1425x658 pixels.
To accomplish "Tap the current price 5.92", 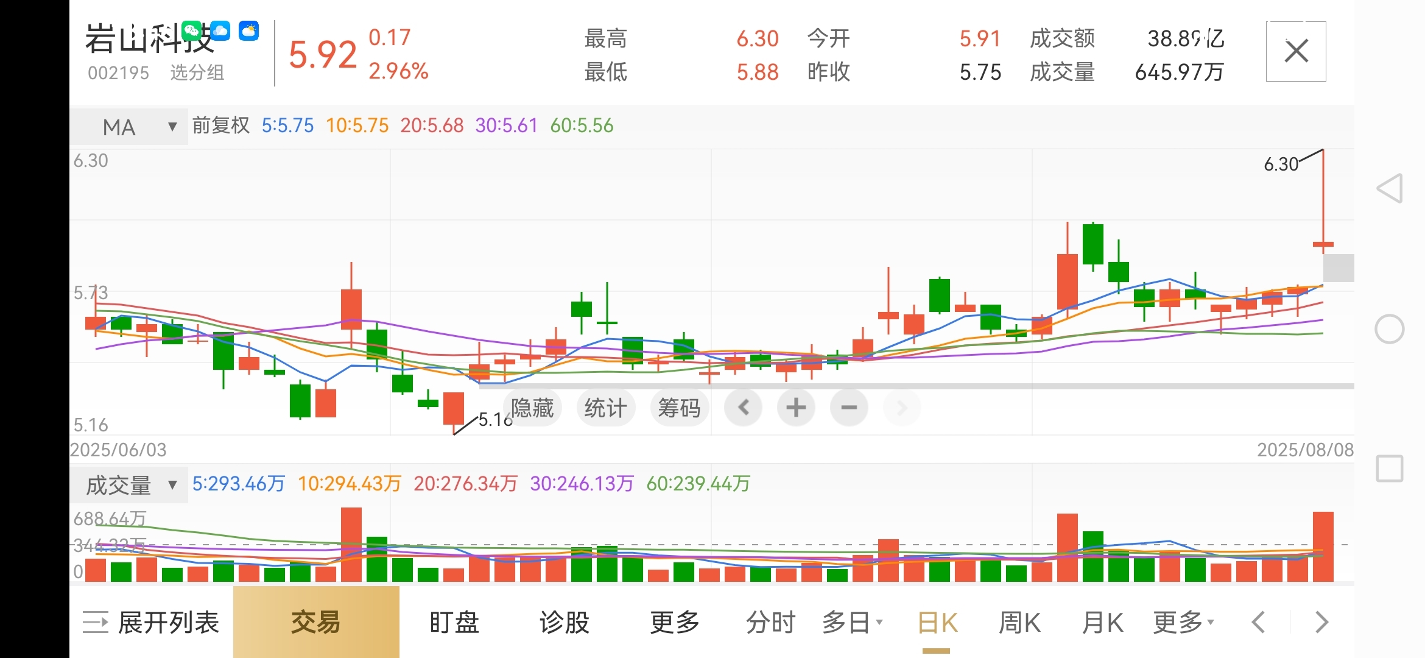I will [323, 55].
